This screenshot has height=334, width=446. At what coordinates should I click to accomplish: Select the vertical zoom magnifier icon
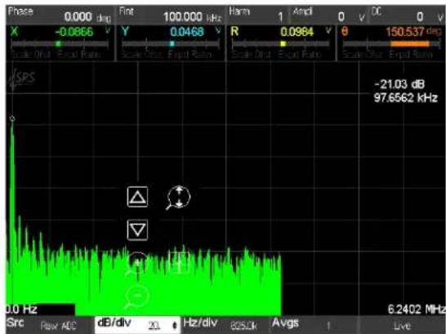coord(178,198)
